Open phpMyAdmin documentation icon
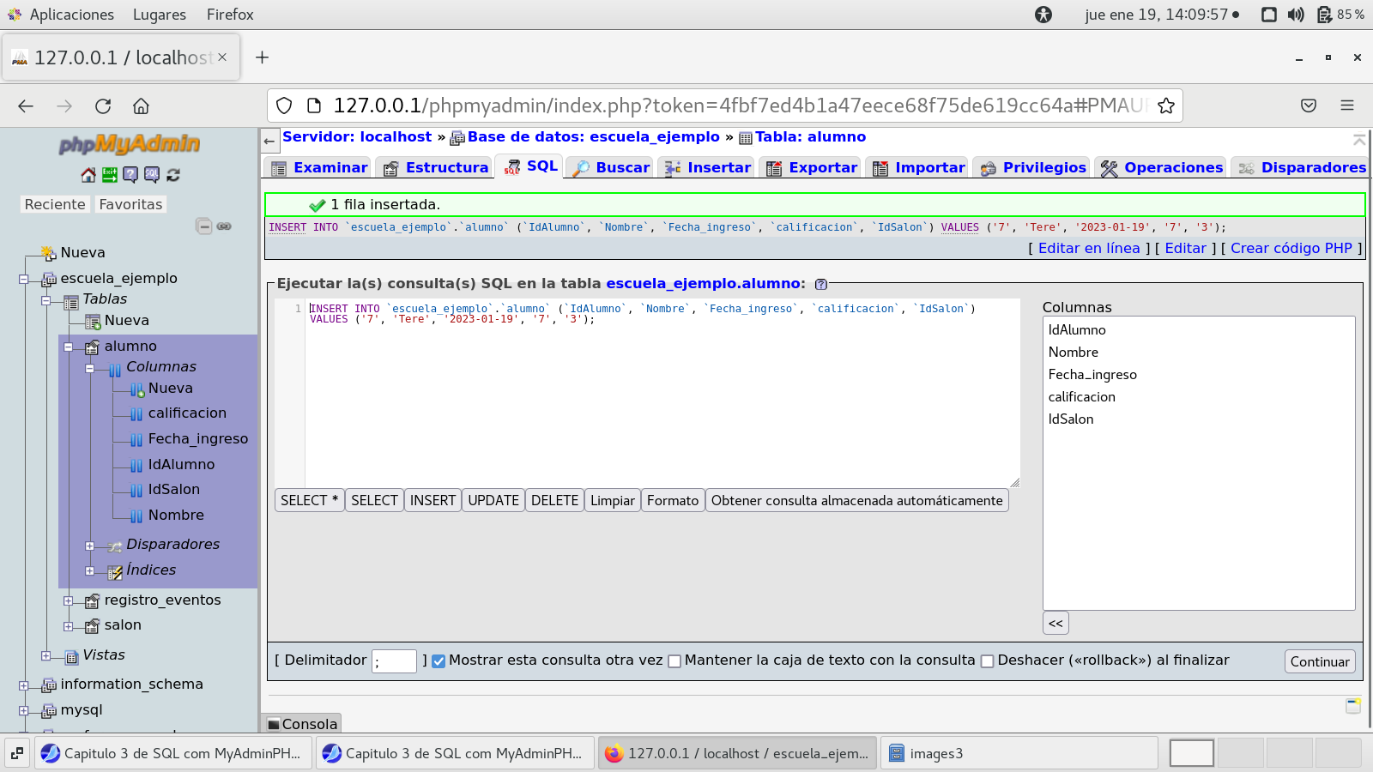The height and width of the screenshot is (772, 1373). tap(130, 175)
